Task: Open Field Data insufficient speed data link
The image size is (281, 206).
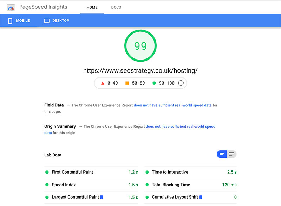Action: point(172,105)
